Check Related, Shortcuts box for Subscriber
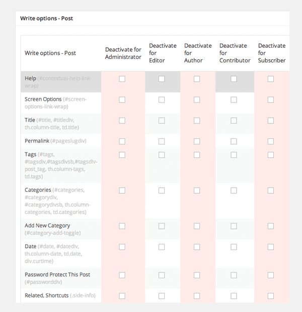Image resolution: width=302 pixels, height=312 pixels. [x=271, y=296]
